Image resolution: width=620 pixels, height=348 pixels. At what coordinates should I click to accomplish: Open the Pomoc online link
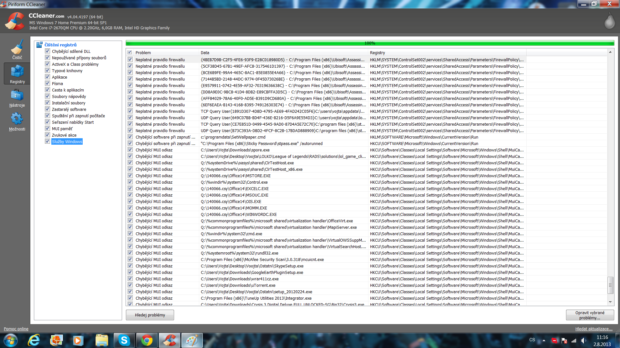pos(16,329)
